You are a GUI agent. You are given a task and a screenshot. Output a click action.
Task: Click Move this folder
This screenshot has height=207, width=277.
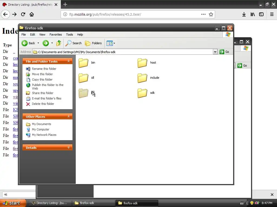pyautogui.click(x=39, y=74)
